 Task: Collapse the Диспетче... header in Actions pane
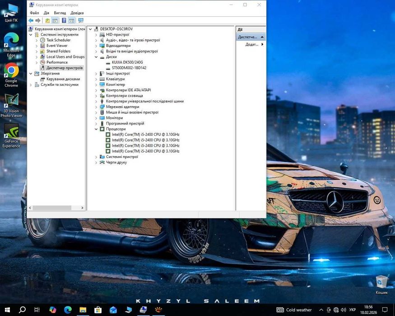[x=262, y=37]
